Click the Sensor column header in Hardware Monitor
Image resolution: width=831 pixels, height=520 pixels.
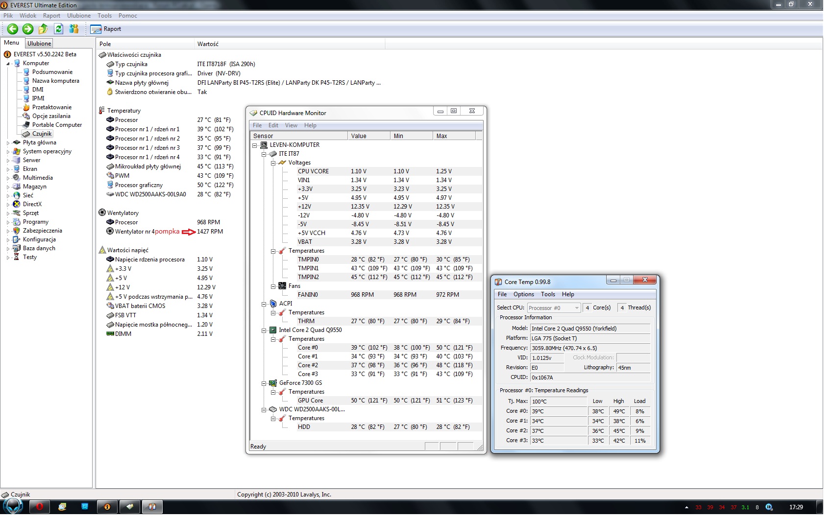[x=299, y=136]
